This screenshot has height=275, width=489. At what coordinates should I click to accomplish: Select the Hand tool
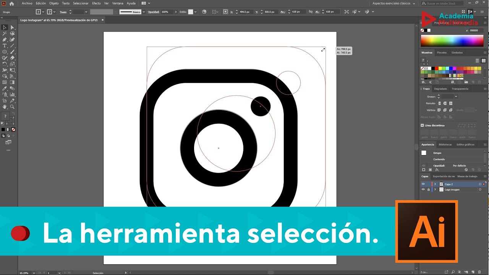coord(5,107)
